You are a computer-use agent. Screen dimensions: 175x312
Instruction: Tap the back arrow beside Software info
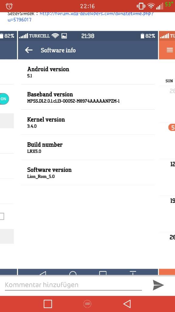[29, 50]
